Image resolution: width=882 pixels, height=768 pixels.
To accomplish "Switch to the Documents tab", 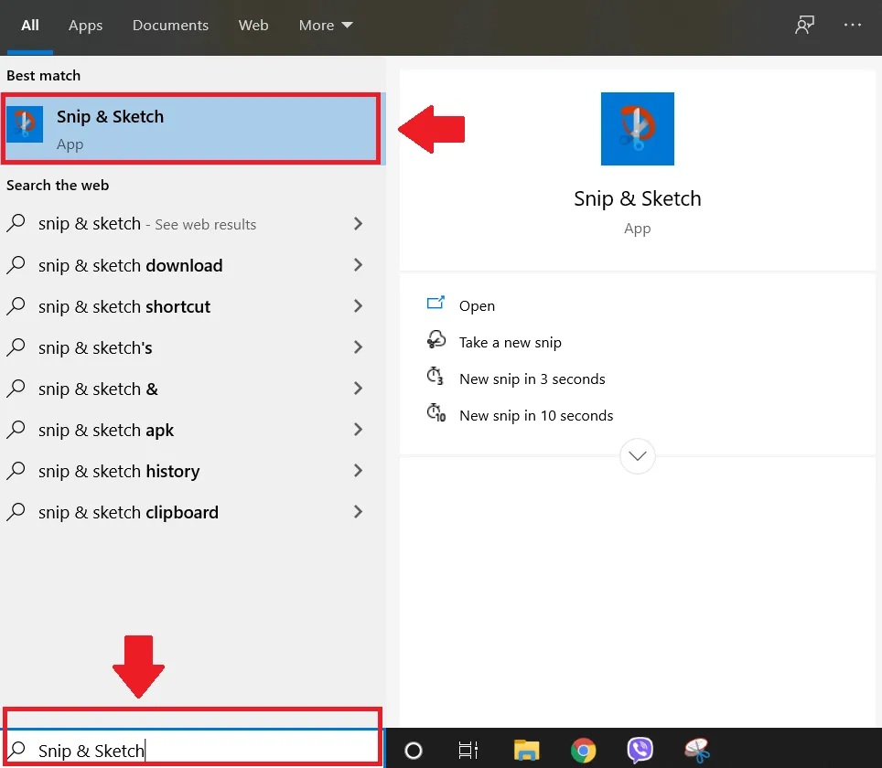I will click(x=170, y=25).
